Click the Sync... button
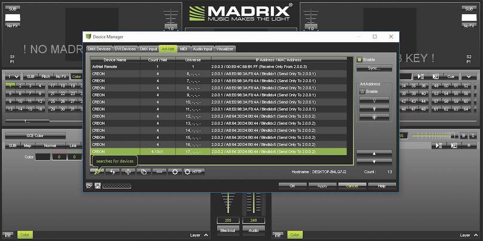Viewport: 483px width, 241px height. point(374,68)
